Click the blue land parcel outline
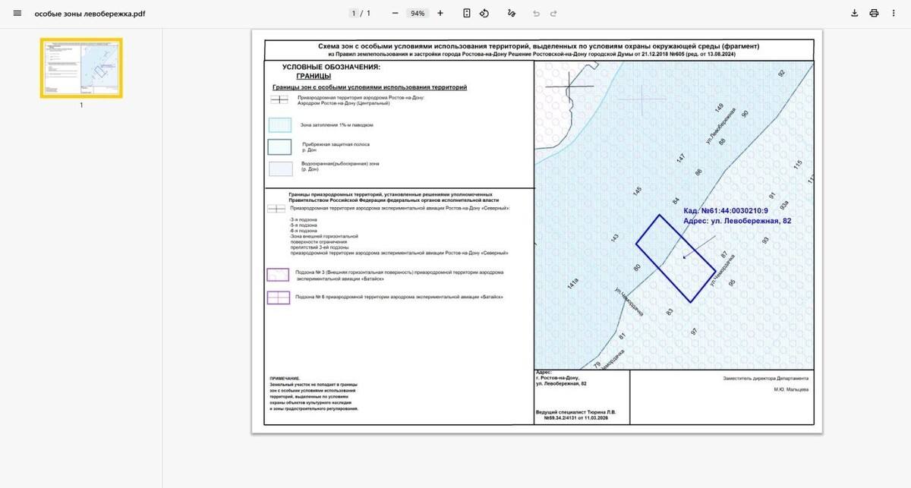The image size is (911, 488). pyautogui.click(x=674, y=258)
